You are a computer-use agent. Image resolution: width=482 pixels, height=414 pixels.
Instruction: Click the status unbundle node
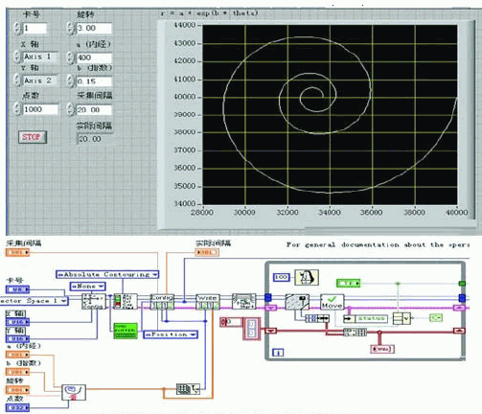[x=365, y=318]
